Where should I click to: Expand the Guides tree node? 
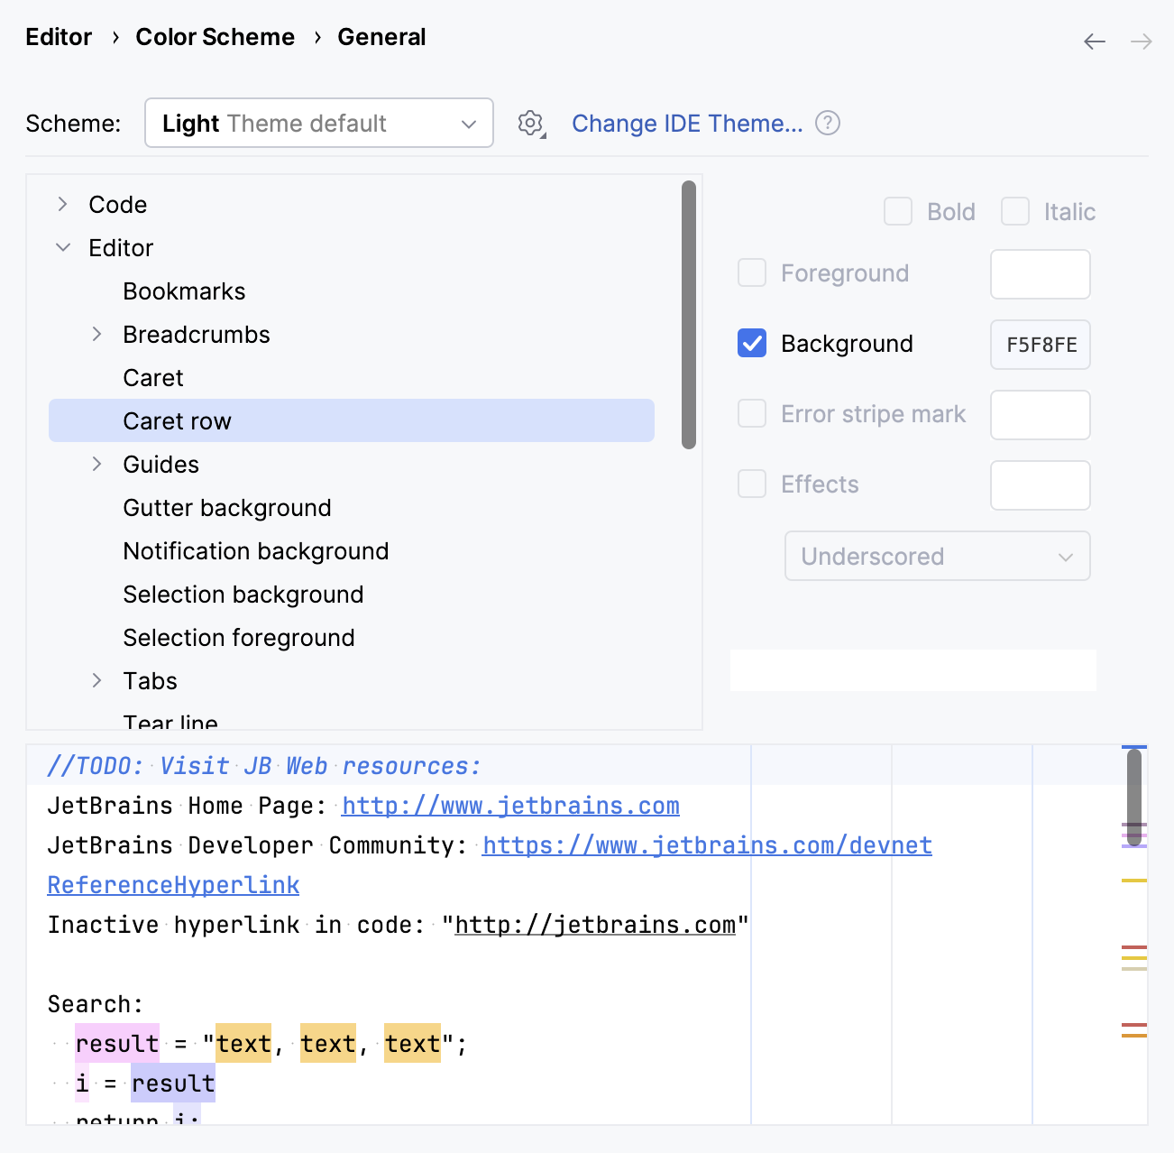tap(96, 464)
